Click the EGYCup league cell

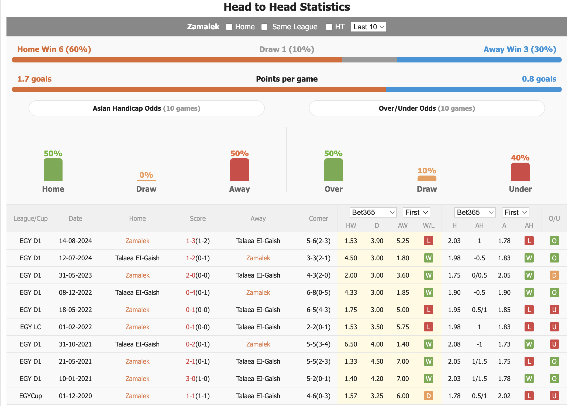tap(30, 396)
